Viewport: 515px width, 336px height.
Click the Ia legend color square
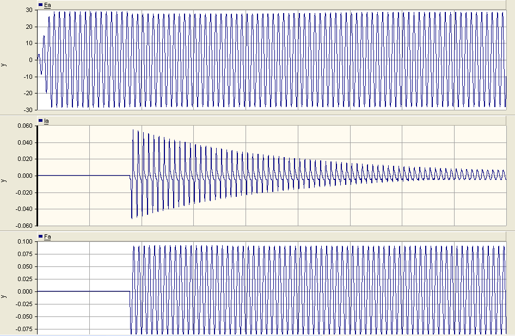coord(40,121)
